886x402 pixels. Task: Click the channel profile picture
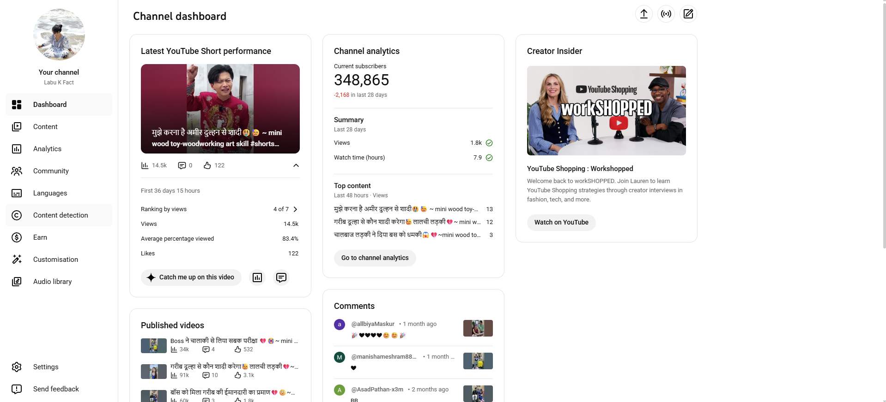click(59, 35)
